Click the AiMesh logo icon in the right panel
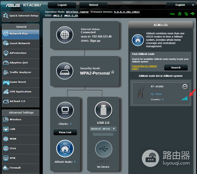The width and height of the screenshot is (197, 174). 138,40
